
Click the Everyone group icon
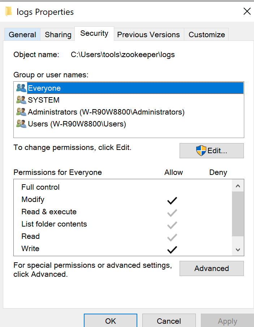point(21,88)
